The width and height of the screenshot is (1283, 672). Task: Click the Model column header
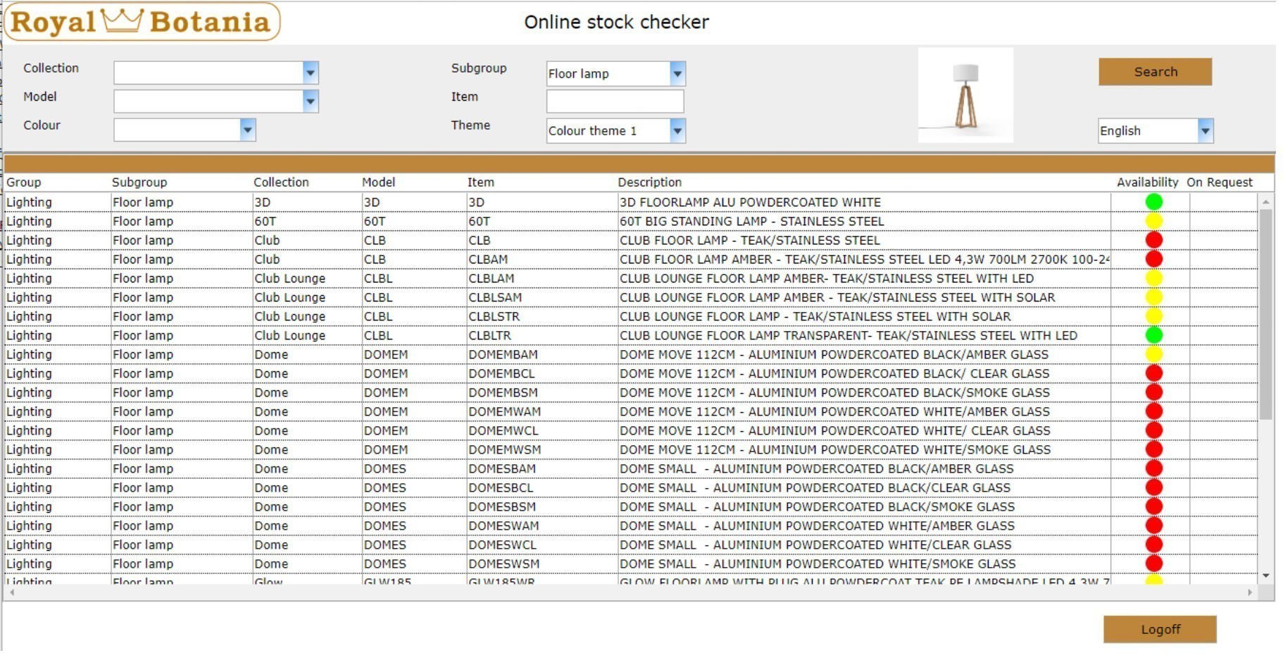(378, 182)
